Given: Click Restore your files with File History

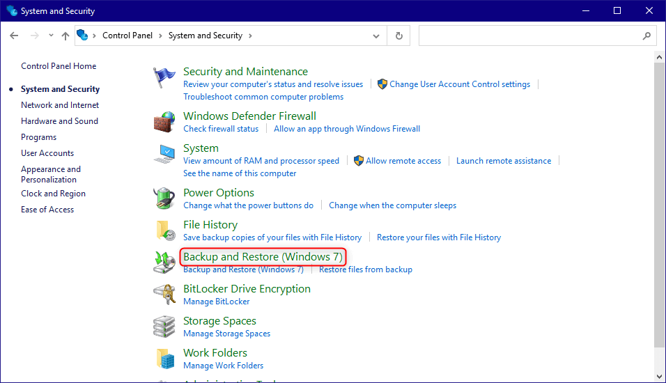Looking at the screenshot, I should (439, 237).
